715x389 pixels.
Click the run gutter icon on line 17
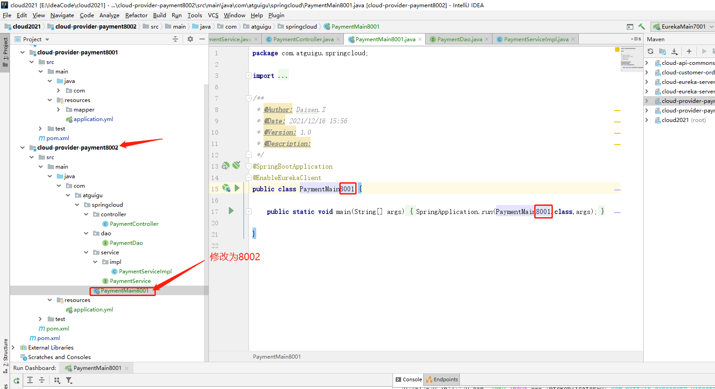click(x=231, y=211)
